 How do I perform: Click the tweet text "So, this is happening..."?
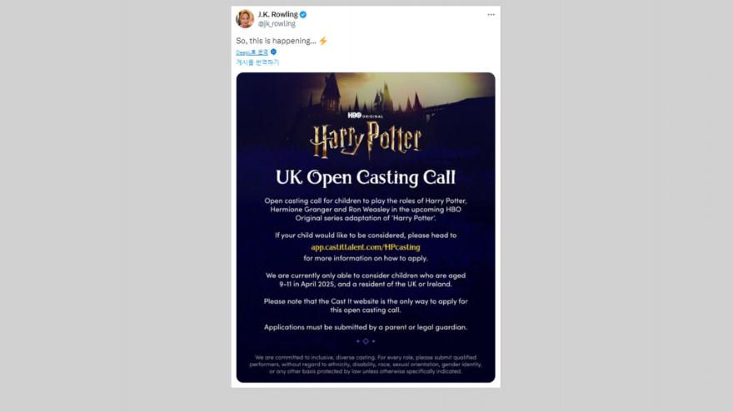pyautogui.click(x=276, y=40)
